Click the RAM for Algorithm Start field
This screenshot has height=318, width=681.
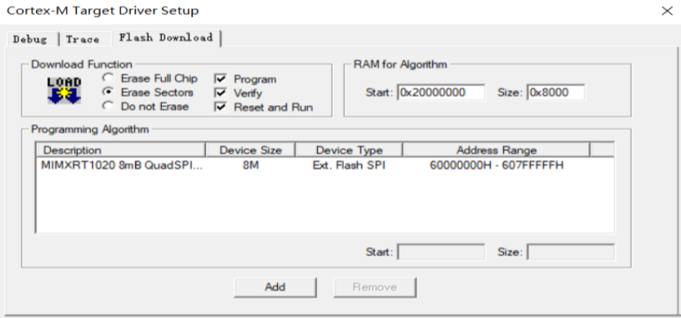[x=441, y=92]
